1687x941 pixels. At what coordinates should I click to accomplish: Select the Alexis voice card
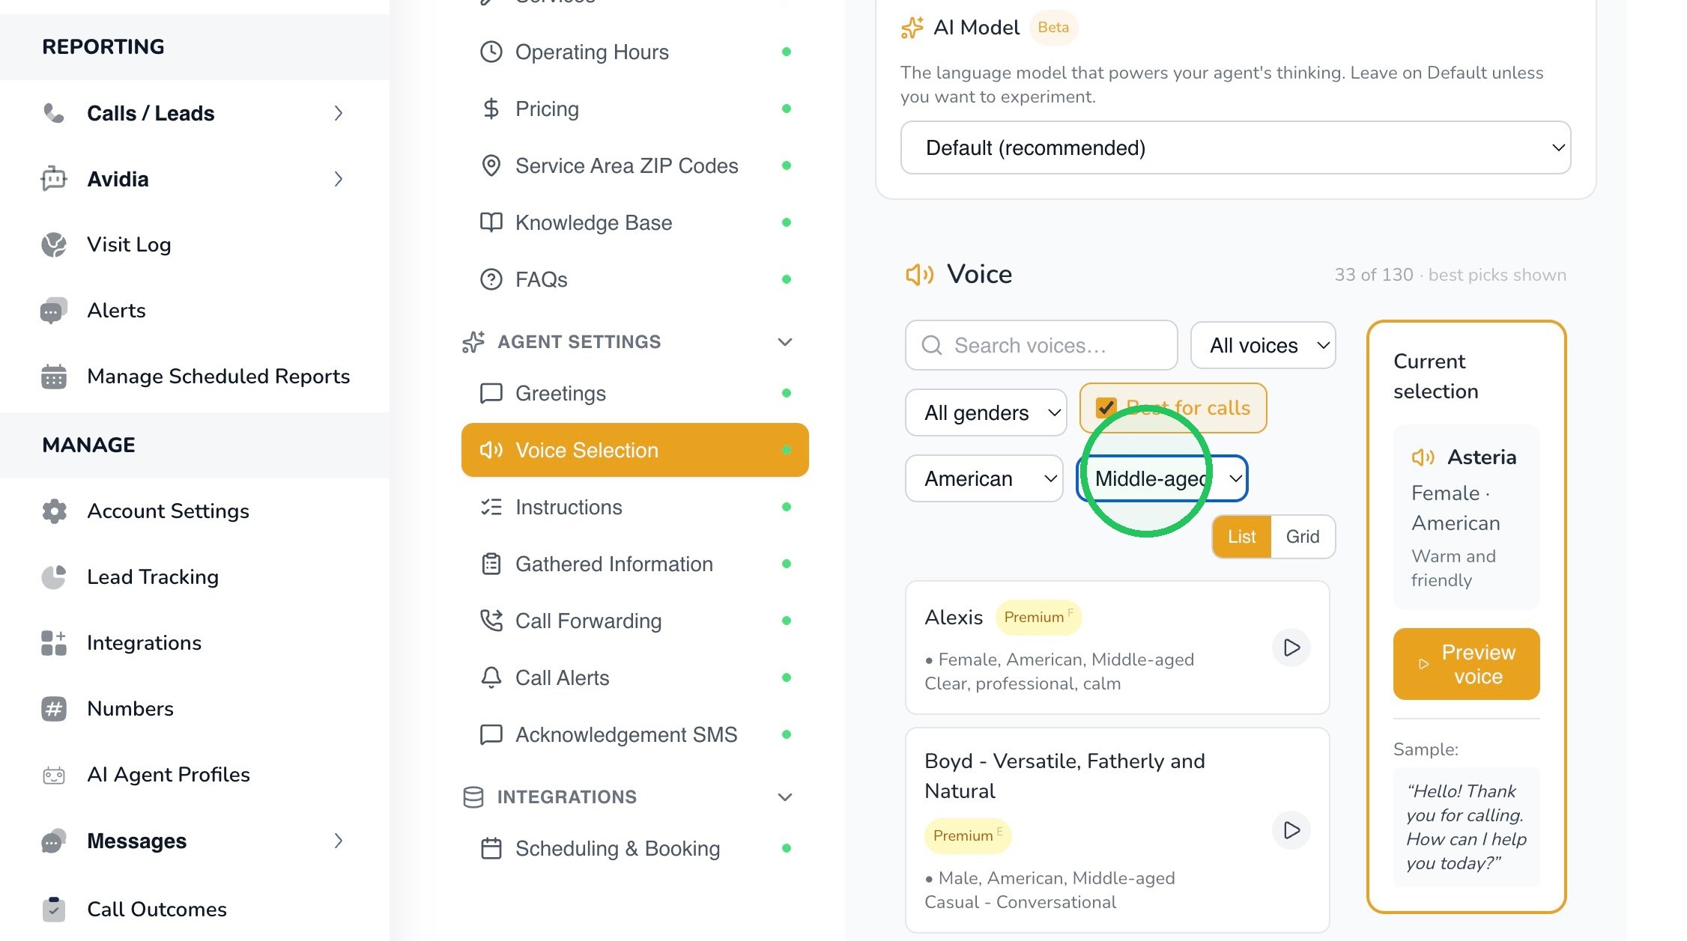(x=1117, y=648)
